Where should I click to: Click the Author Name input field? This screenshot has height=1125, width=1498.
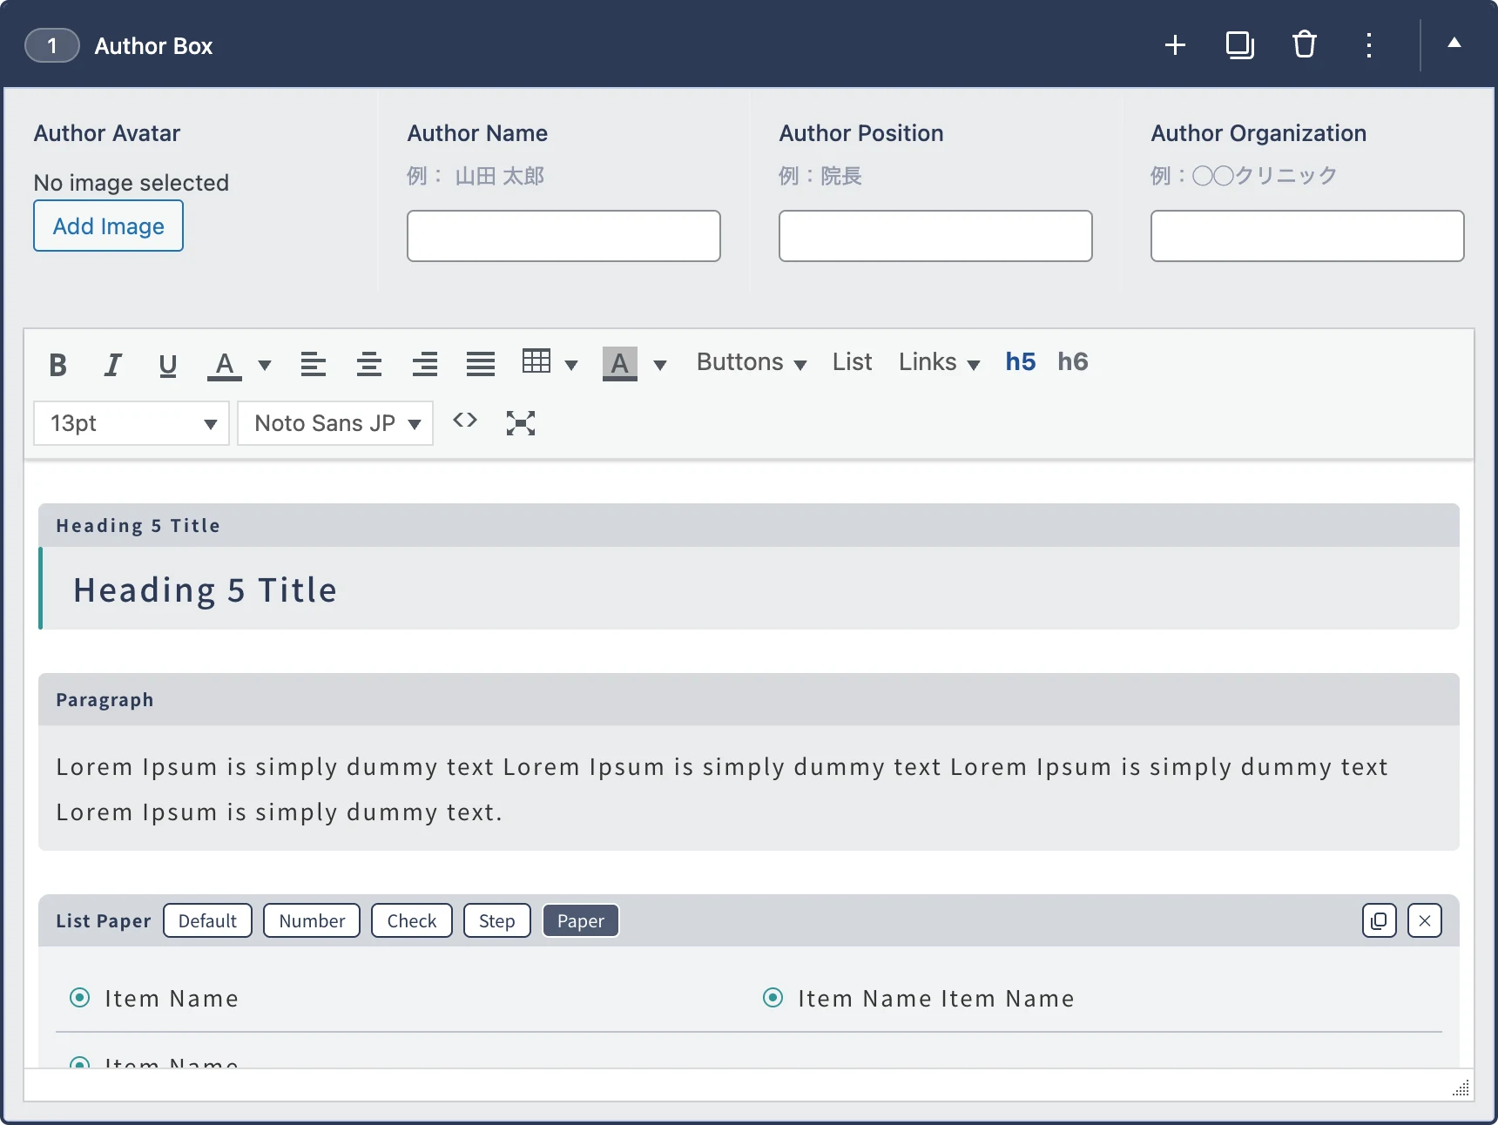tap(563, 236)
